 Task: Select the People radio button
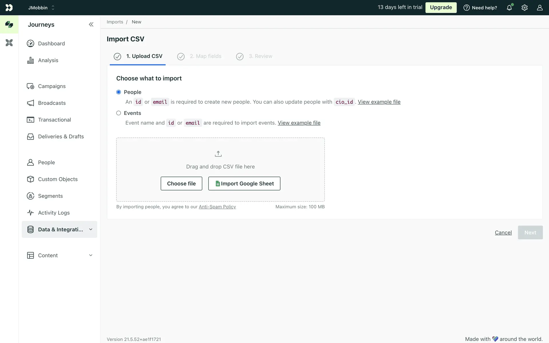tap(119, 92)
